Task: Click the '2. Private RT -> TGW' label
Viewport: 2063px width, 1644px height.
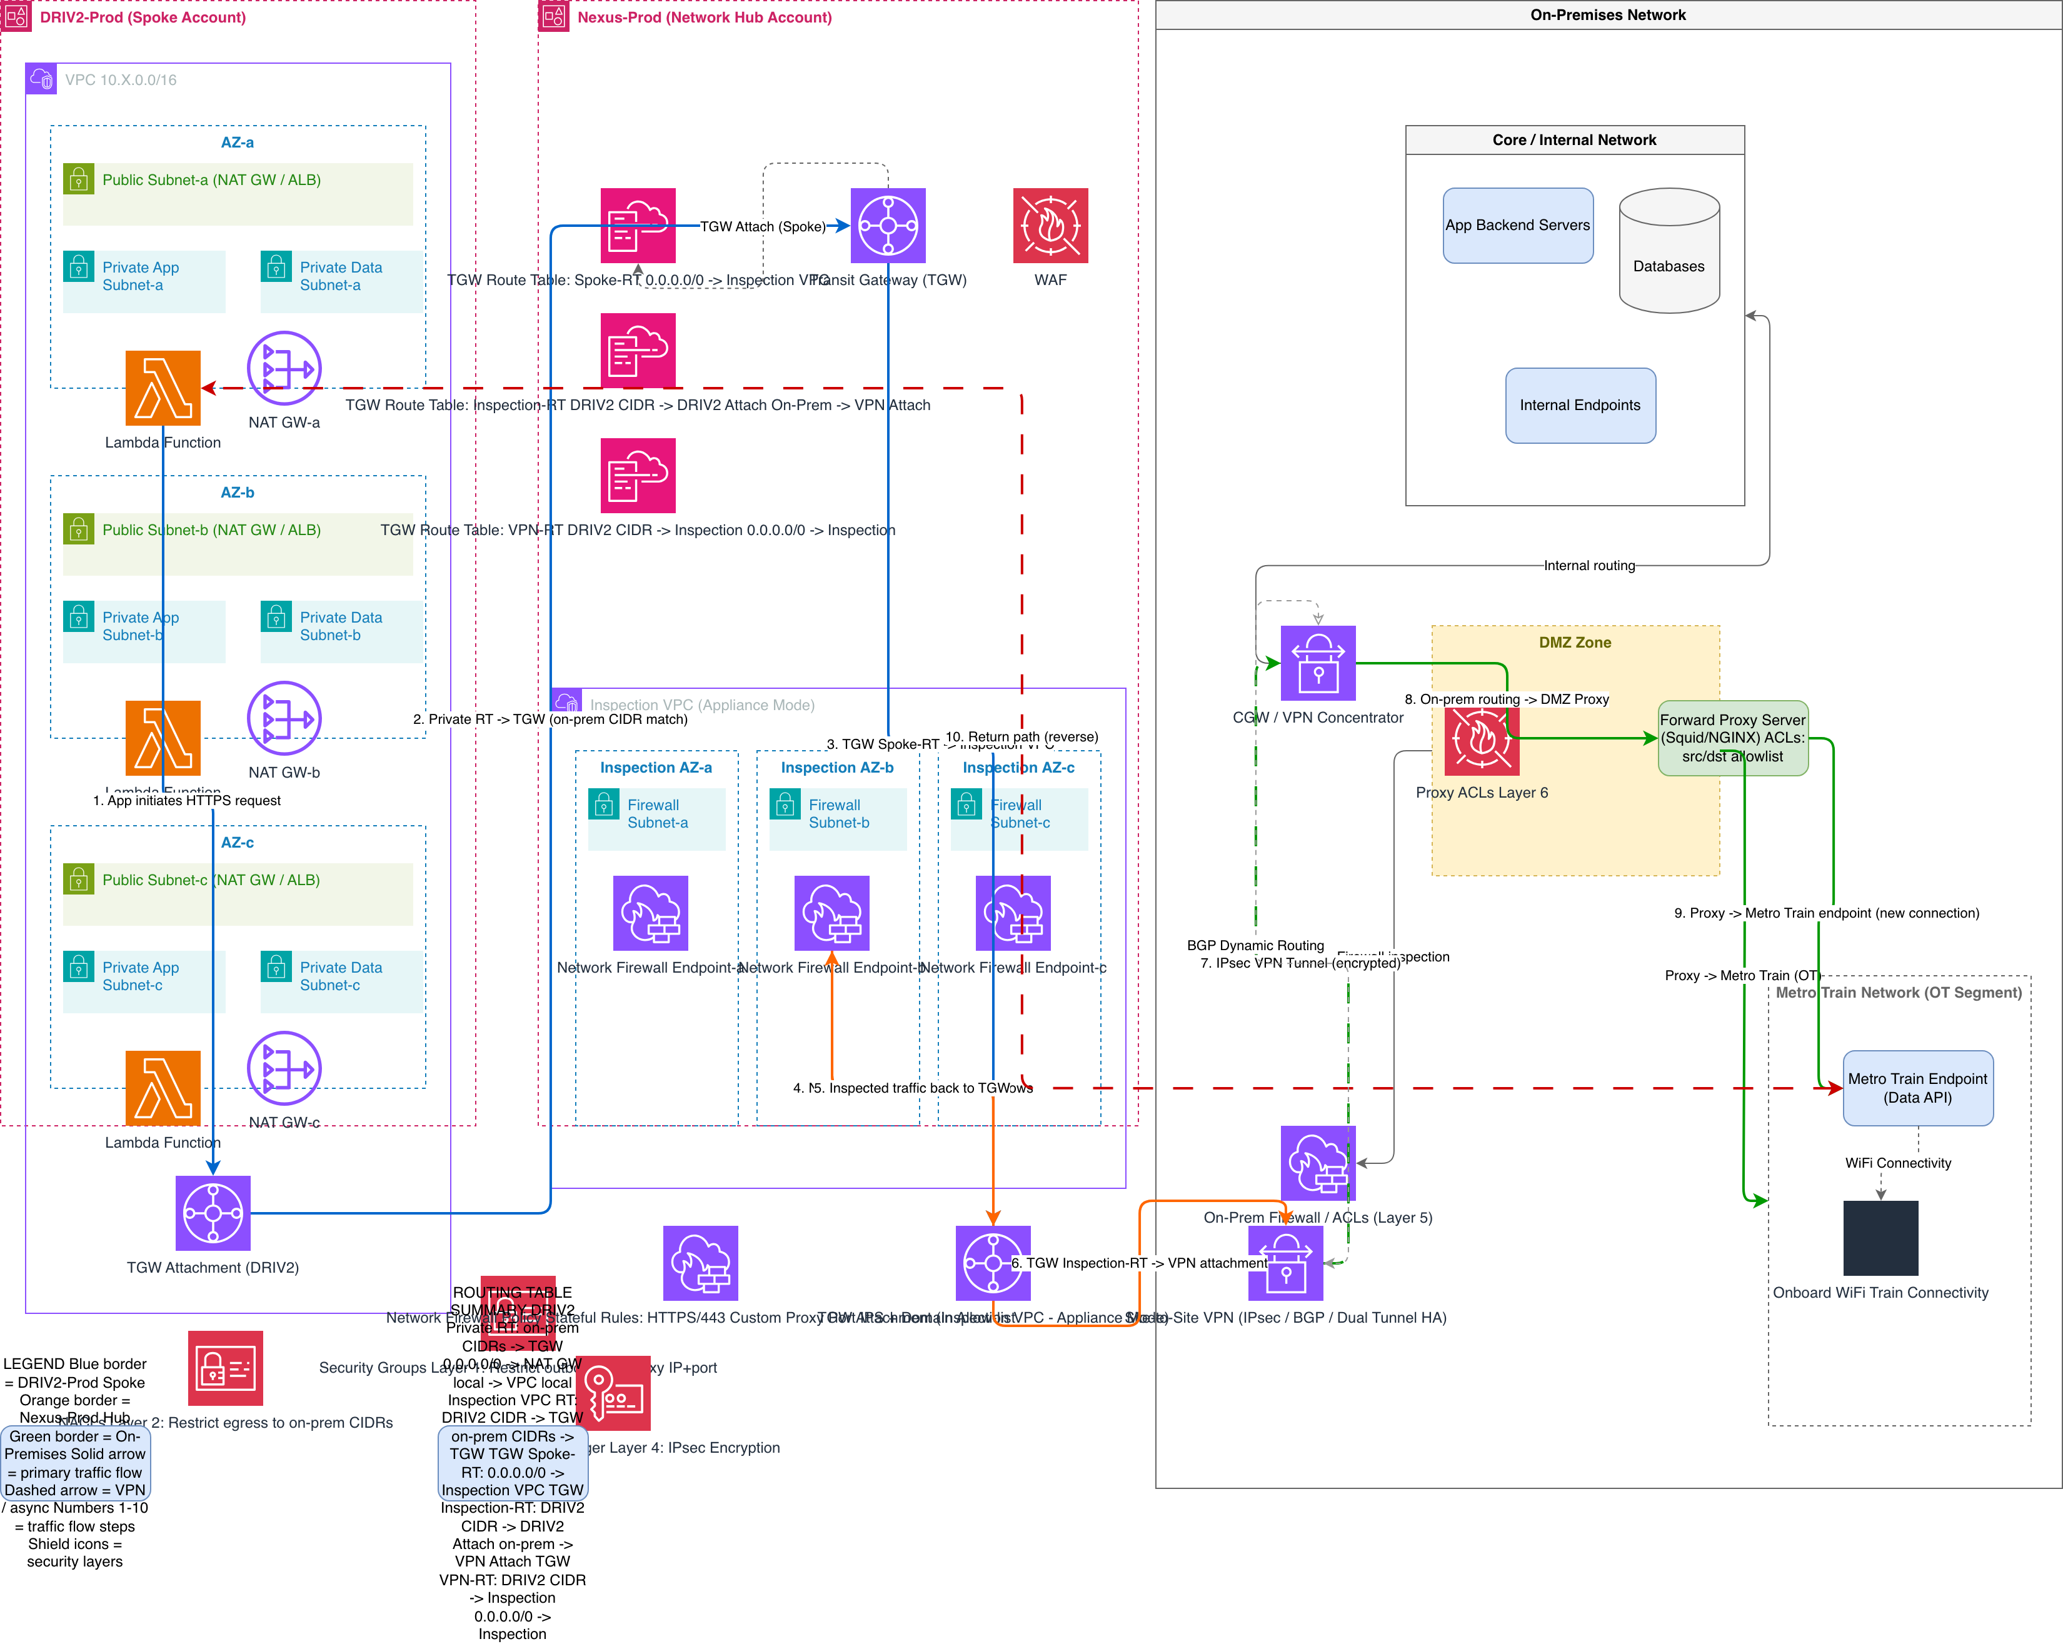Action: (550, 719)
